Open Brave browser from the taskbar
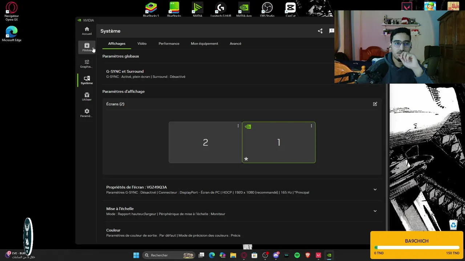This screenshot has width=465, height=261. point(308,255)
